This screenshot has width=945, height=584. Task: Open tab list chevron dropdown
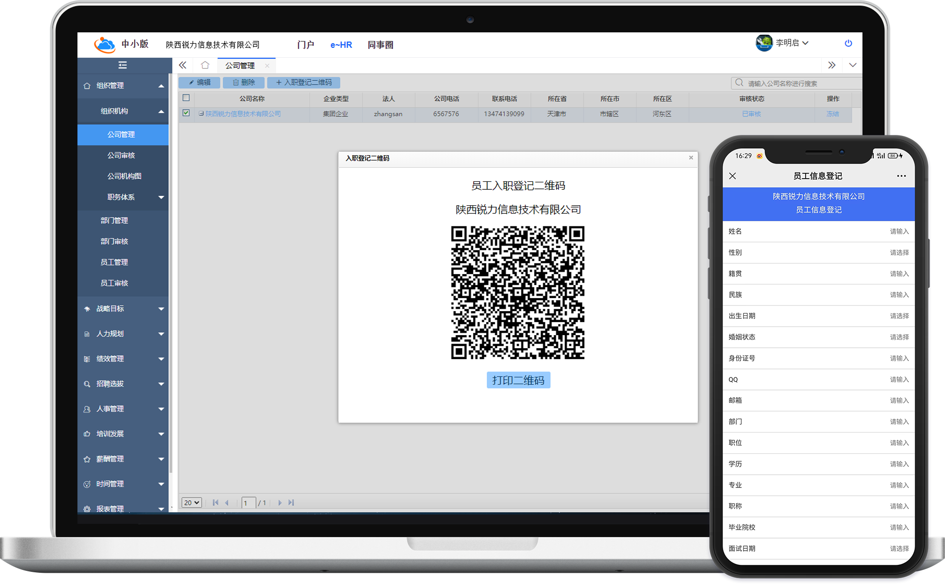tap(853, 65)
